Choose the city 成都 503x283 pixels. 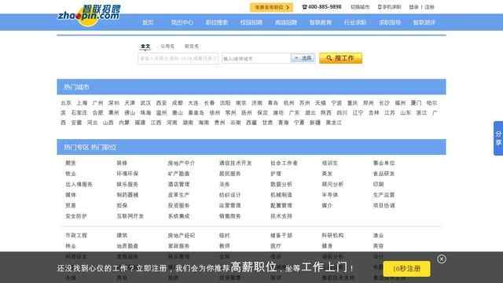[x=177, y=103]
